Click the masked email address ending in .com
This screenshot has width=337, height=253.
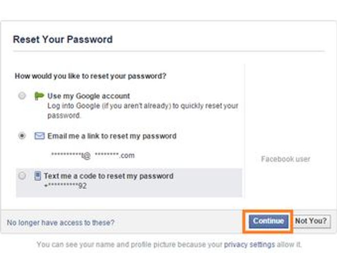(x=93, y=155)
